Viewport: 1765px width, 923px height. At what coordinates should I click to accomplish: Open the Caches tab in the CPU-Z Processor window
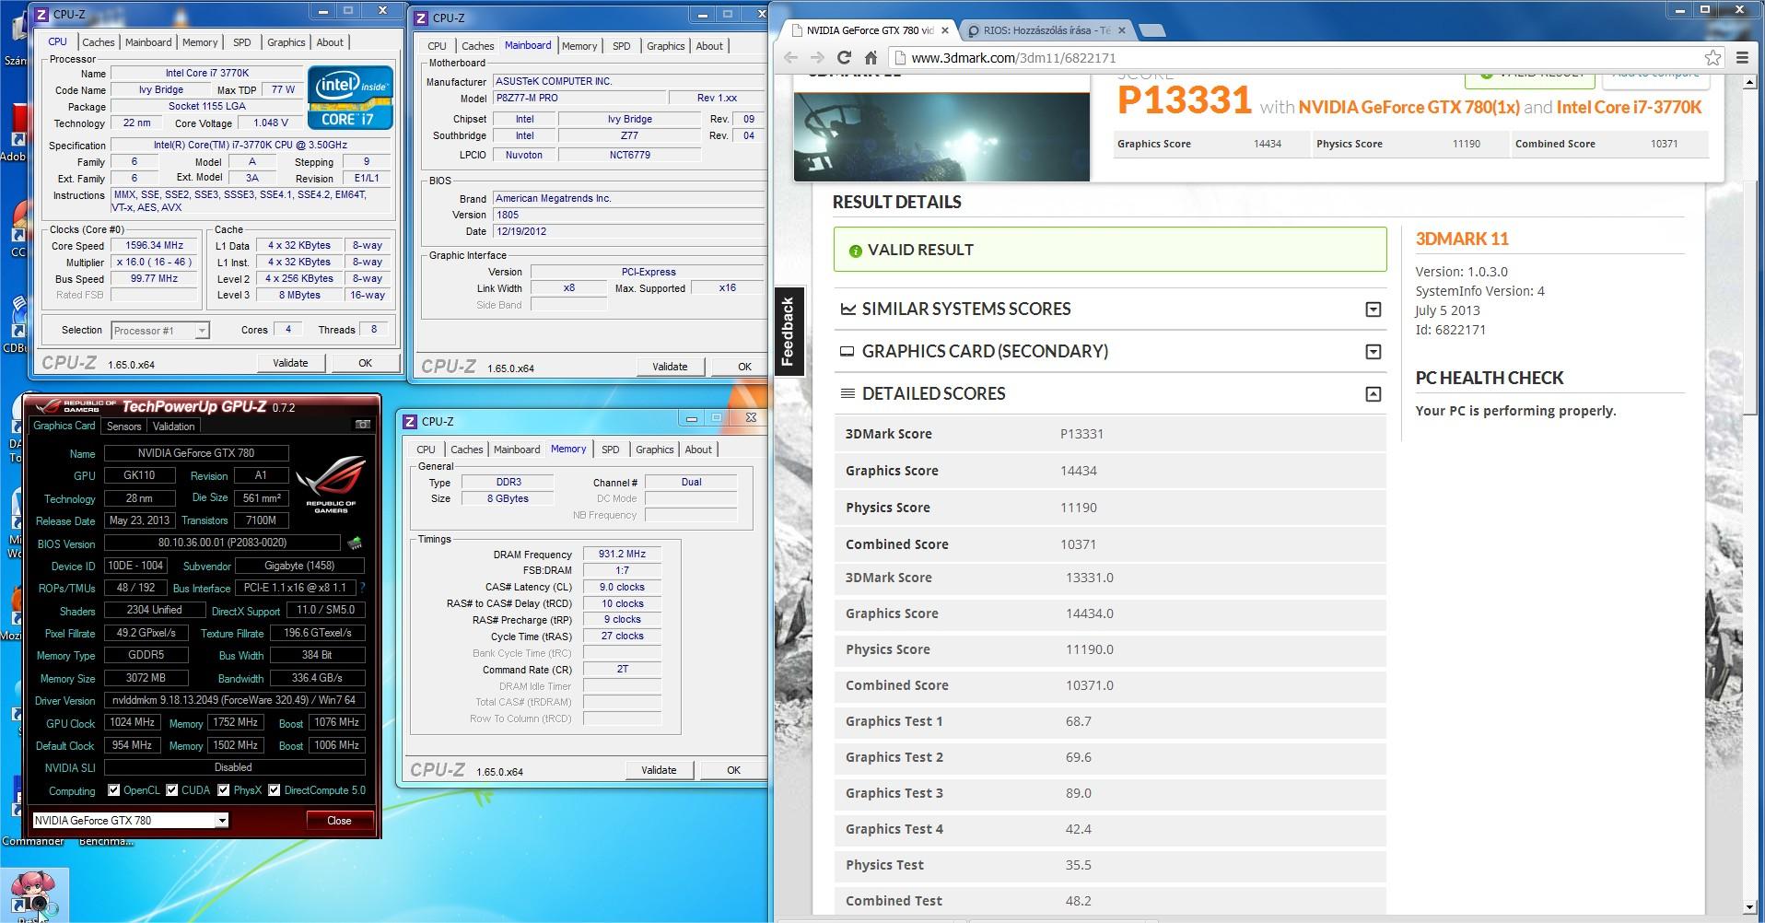[98, 42]
